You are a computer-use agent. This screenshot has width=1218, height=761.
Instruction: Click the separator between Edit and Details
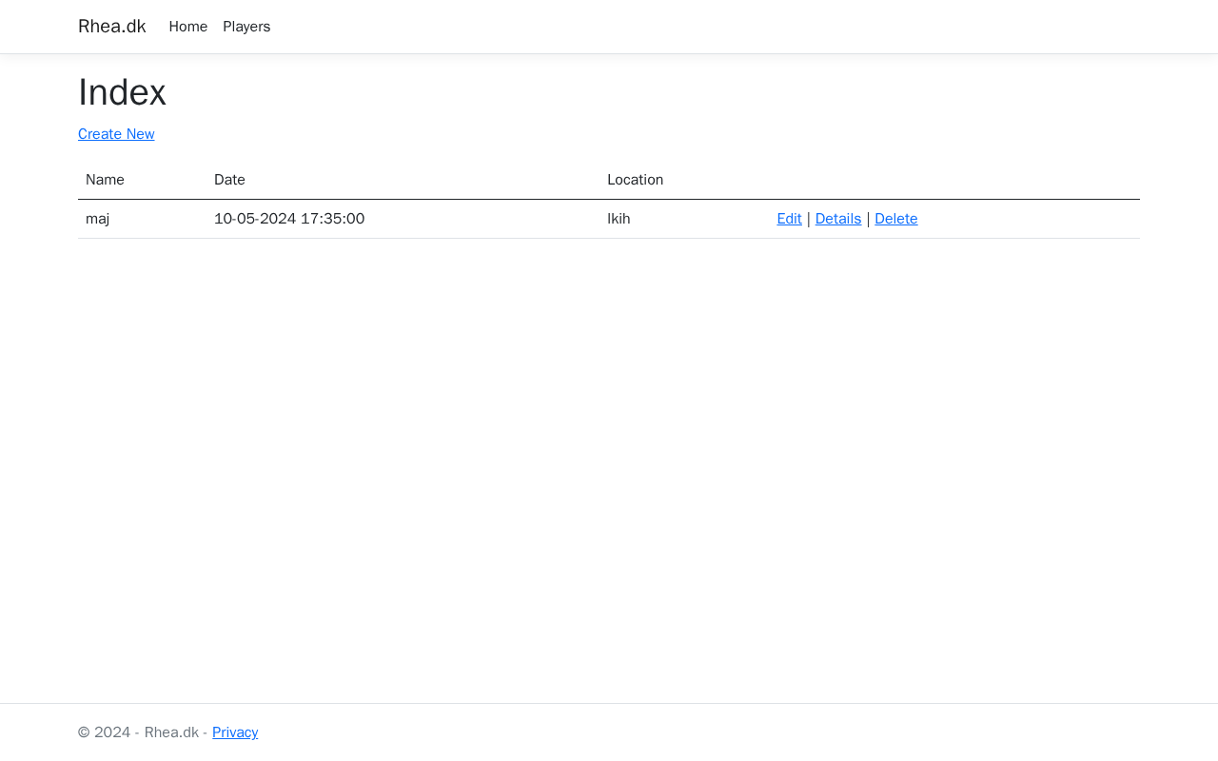coord(809,219)
